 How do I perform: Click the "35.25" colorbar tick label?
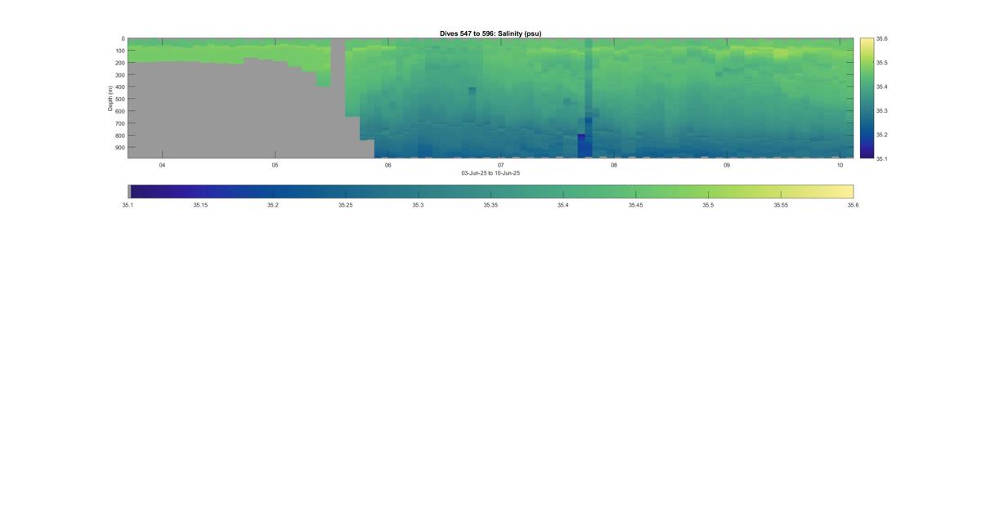(345, 205)
